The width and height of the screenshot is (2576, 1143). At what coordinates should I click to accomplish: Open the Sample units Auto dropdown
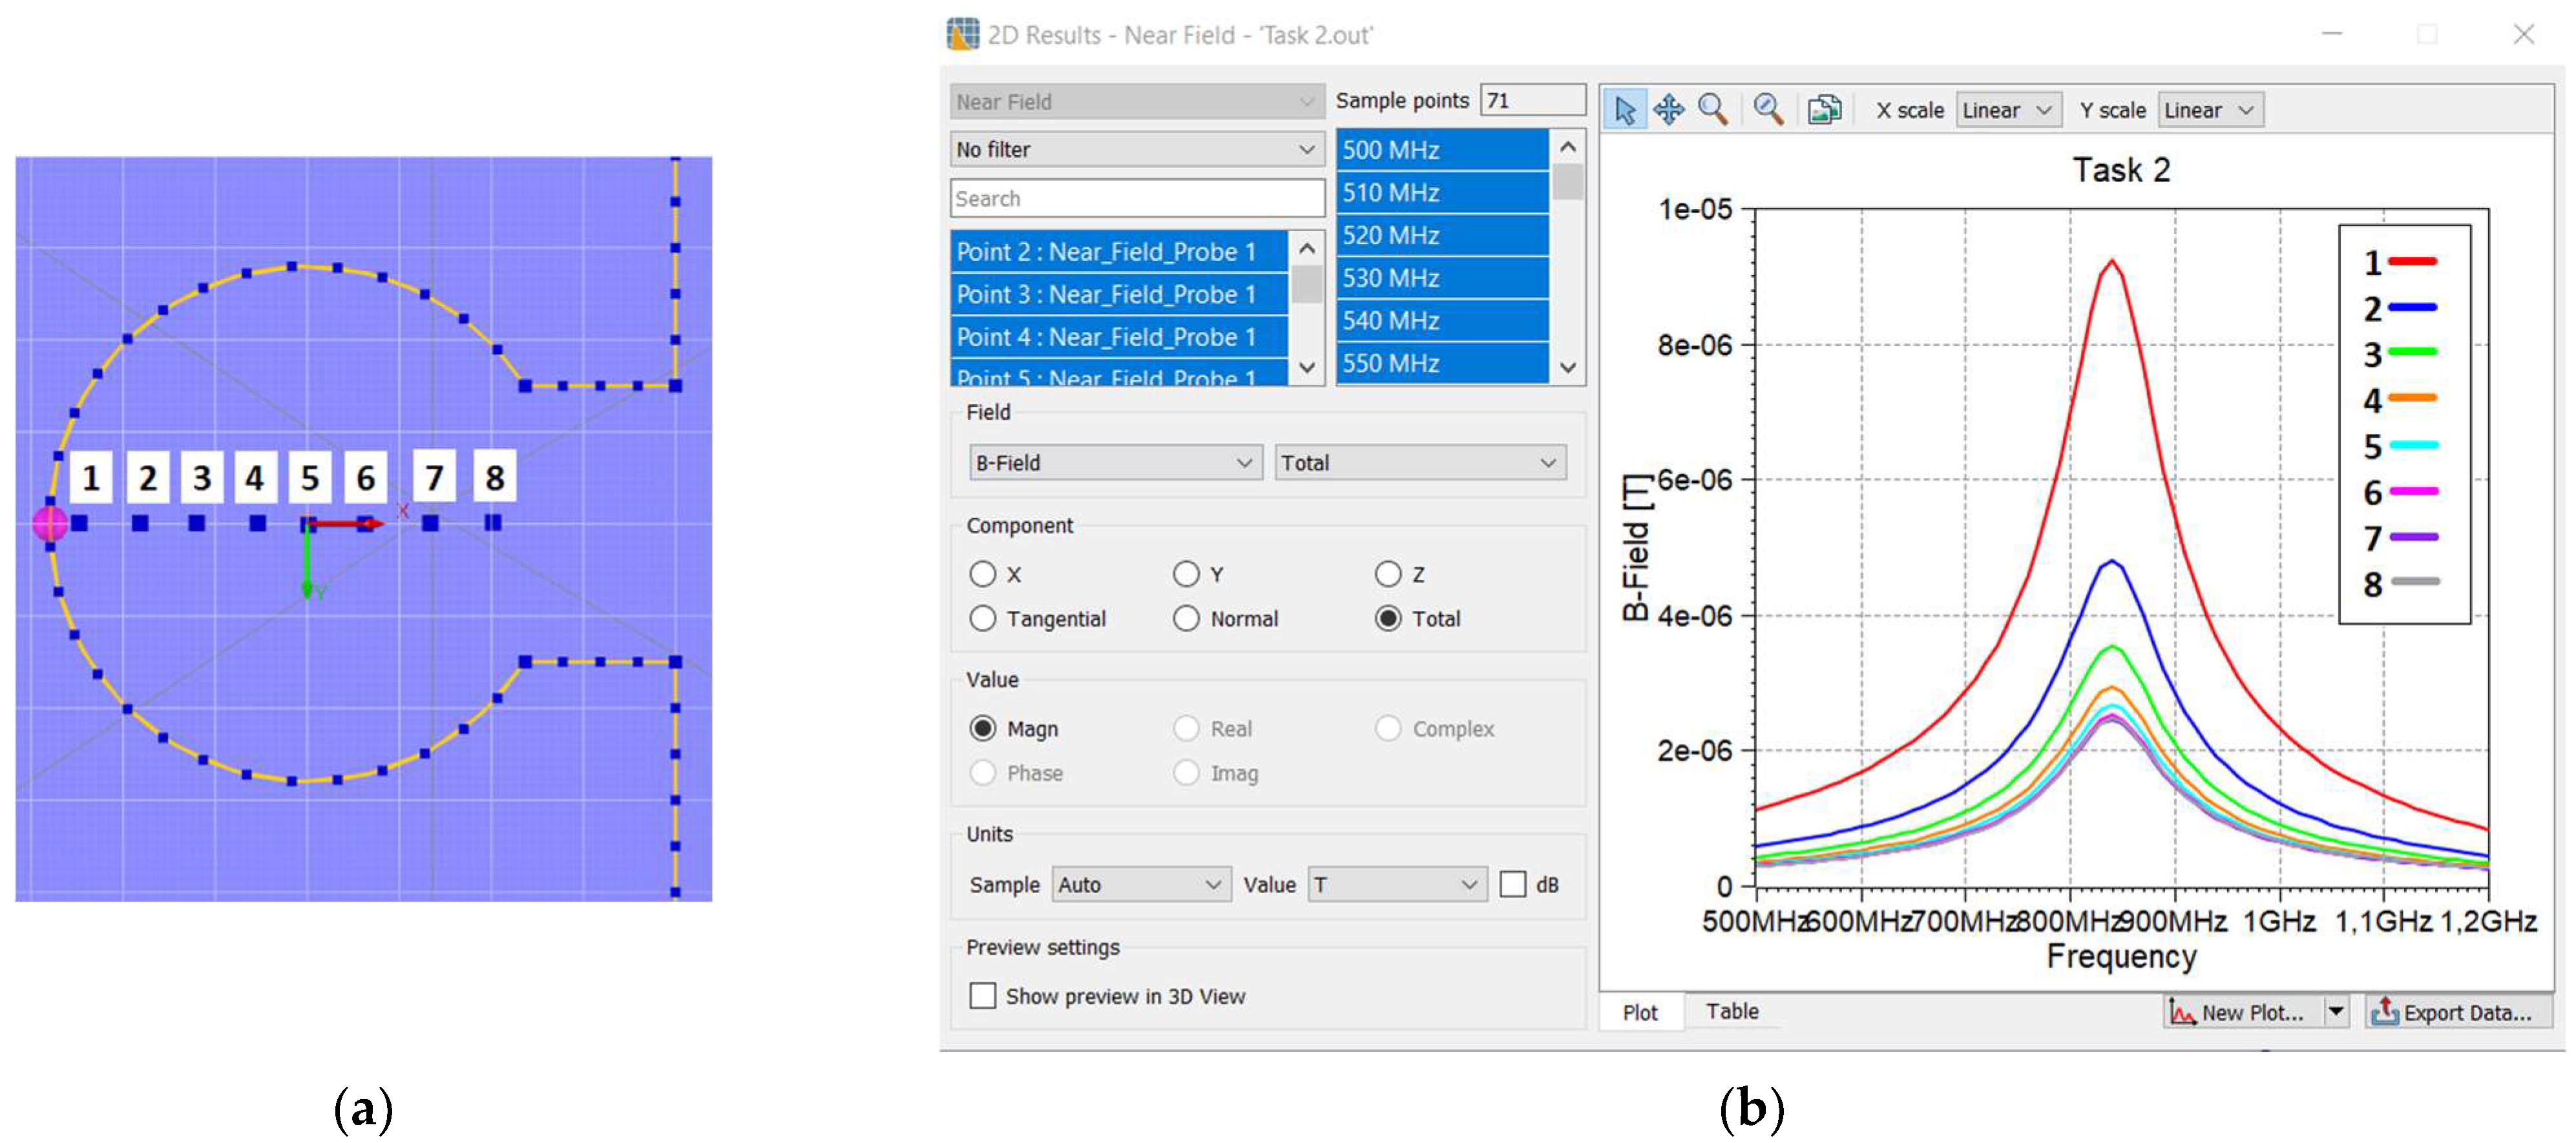click(1141, 884)
